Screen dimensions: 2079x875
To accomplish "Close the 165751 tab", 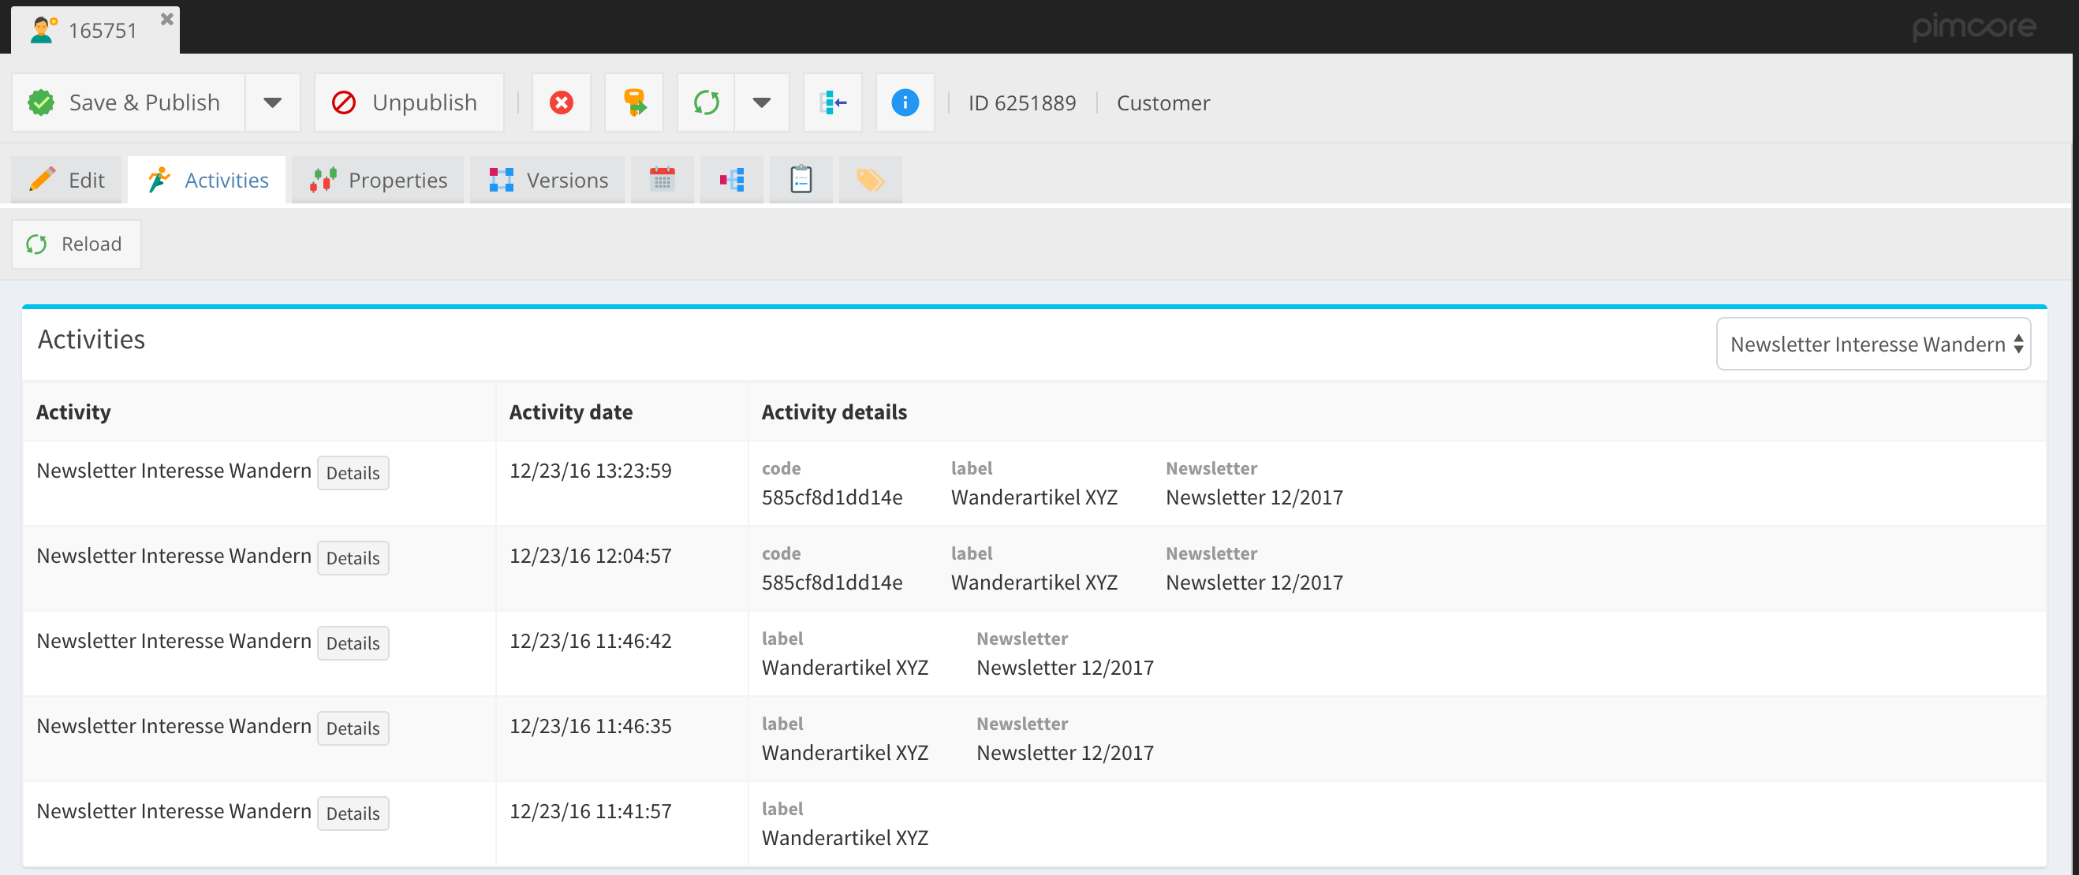I will tap(167, 20).
